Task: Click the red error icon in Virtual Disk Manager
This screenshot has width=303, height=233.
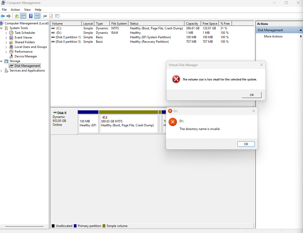Action: pos(176,79)
